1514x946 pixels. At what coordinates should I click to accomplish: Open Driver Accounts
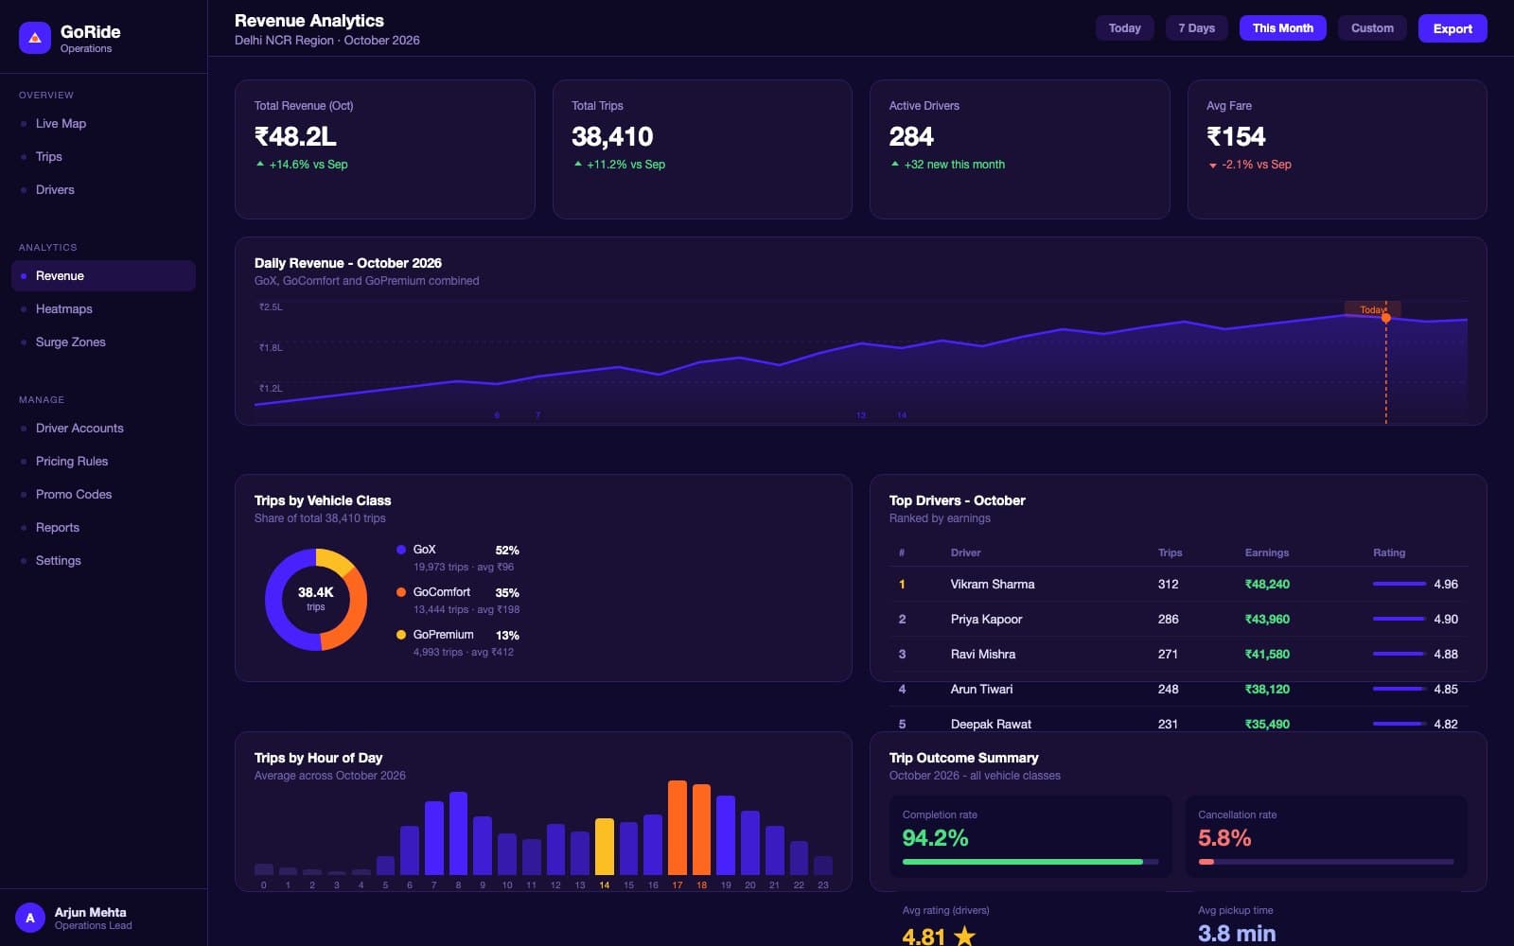(x=103, y=429)
